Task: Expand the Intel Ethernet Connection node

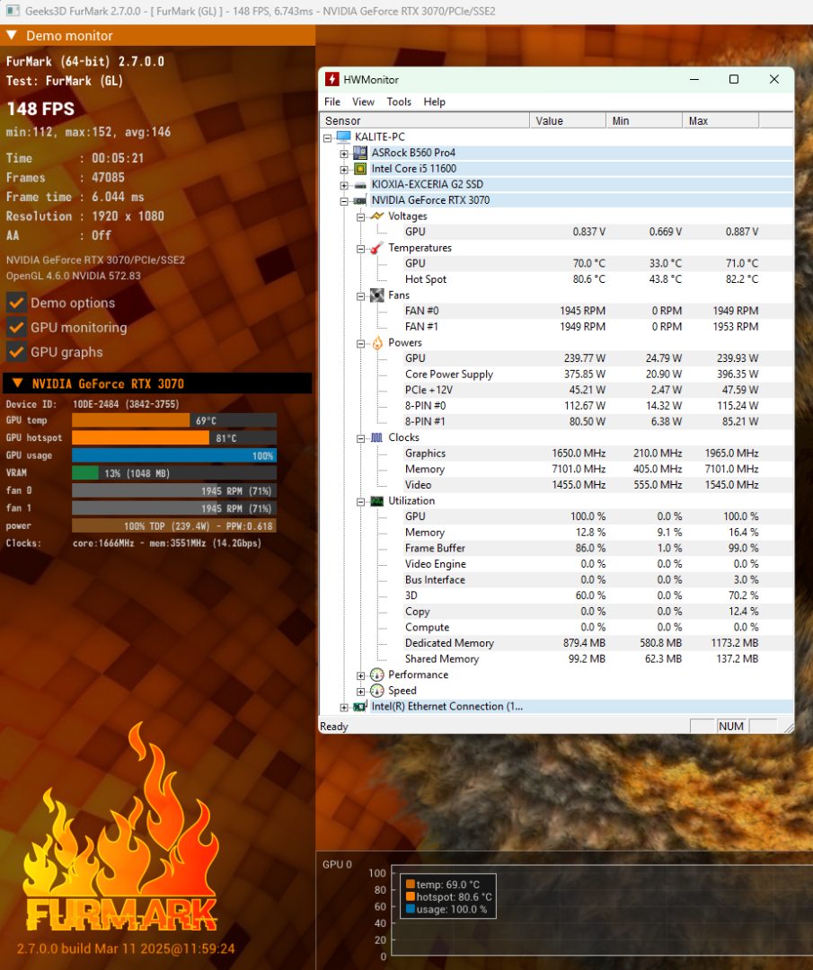Action: pyautogui.click(x=344, y=707)
